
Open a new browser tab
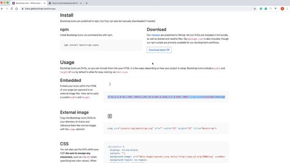coord(87,3)
